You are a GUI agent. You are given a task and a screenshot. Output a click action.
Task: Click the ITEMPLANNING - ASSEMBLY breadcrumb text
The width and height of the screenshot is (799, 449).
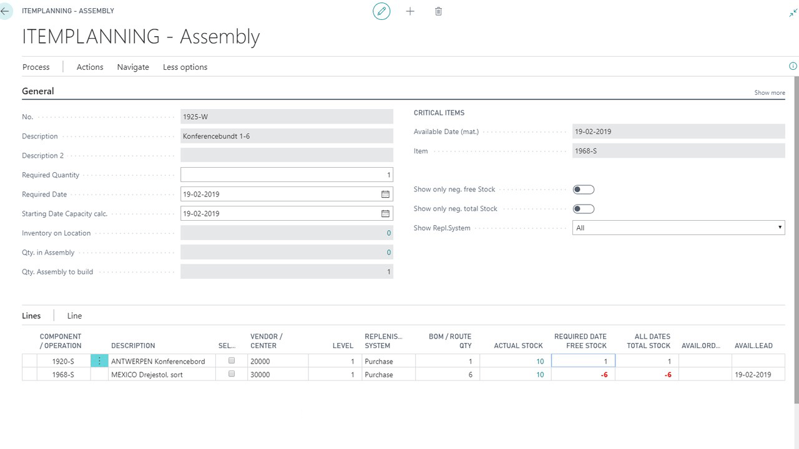click(68, 11)
